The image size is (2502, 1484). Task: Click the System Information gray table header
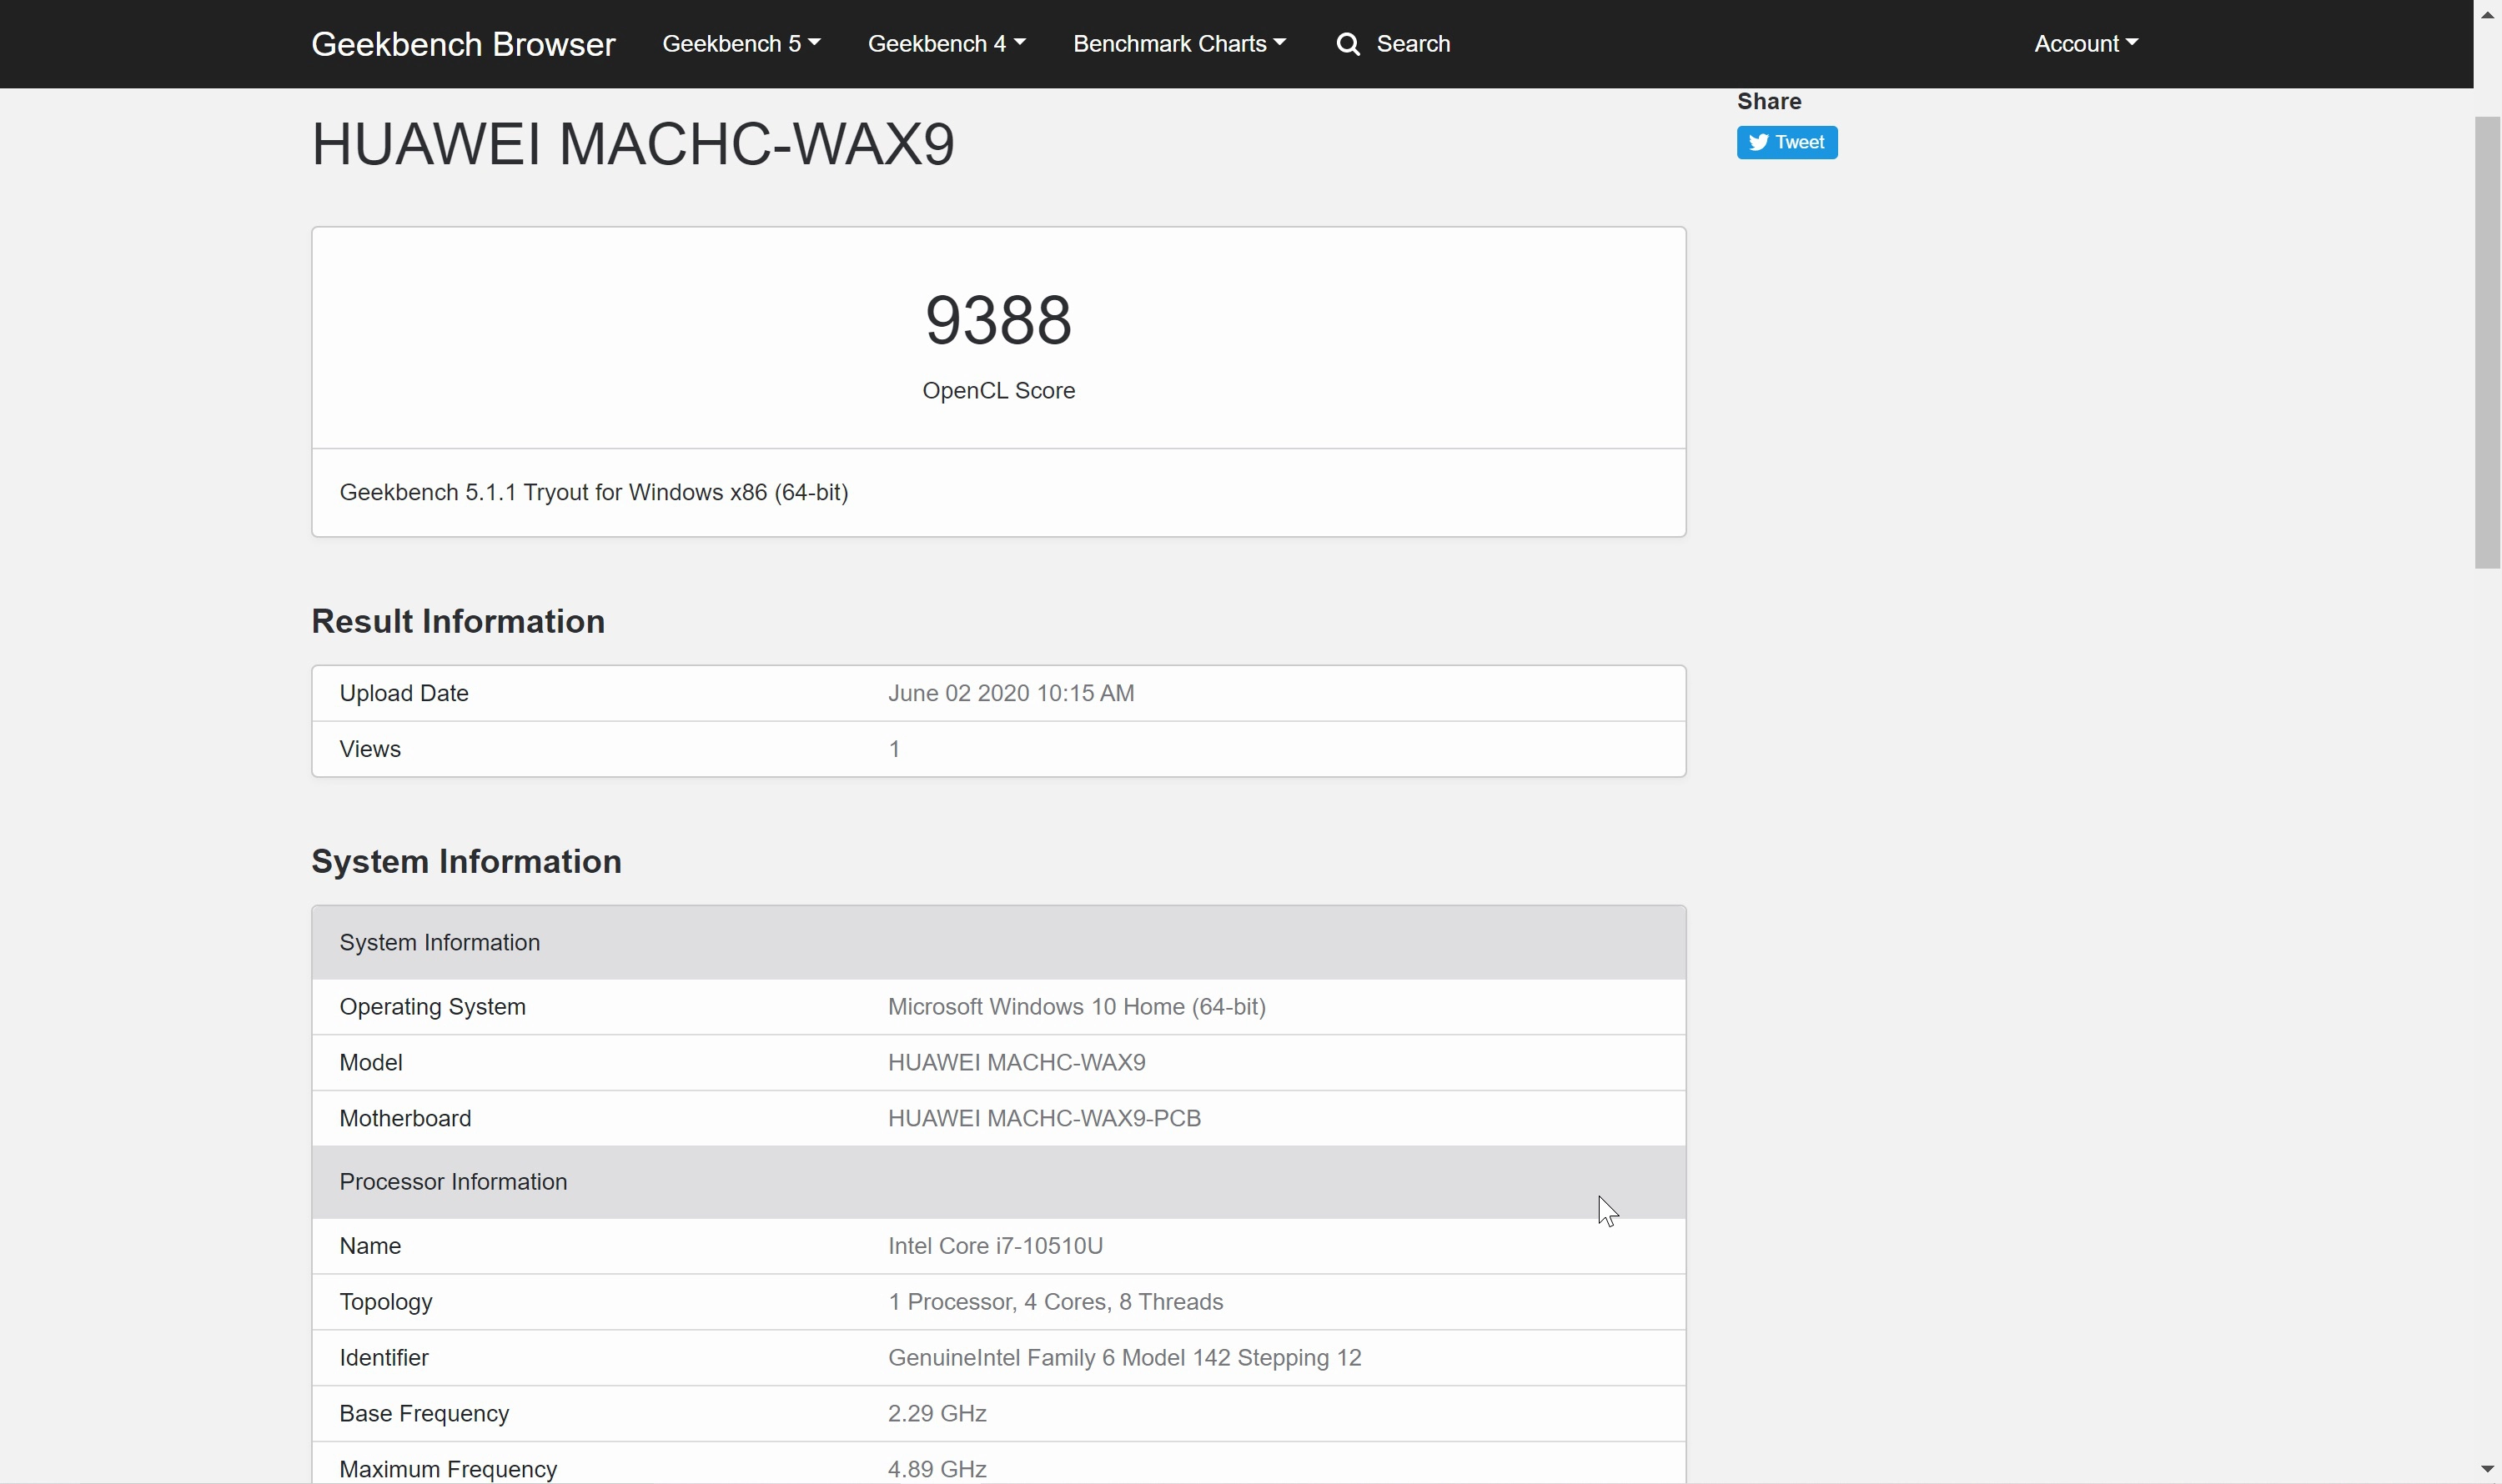click(998, 942)
